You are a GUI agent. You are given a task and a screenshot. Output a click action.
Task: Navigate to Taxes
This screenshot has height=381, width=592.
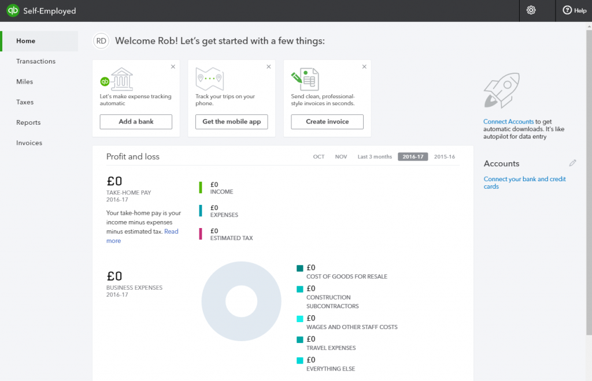tap(25, 102)
